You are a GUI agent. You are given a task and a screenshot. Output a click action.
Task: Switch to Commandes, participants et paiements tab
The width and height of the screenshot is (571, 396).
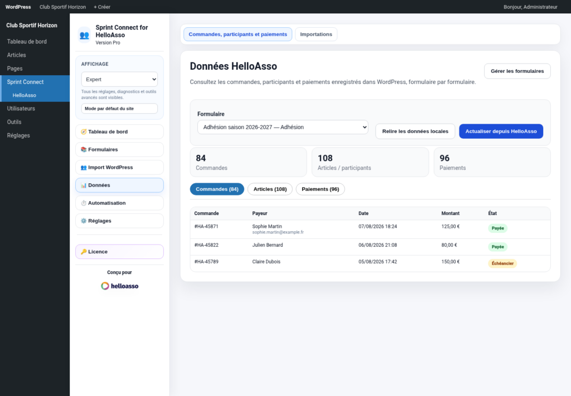[238, 34]
